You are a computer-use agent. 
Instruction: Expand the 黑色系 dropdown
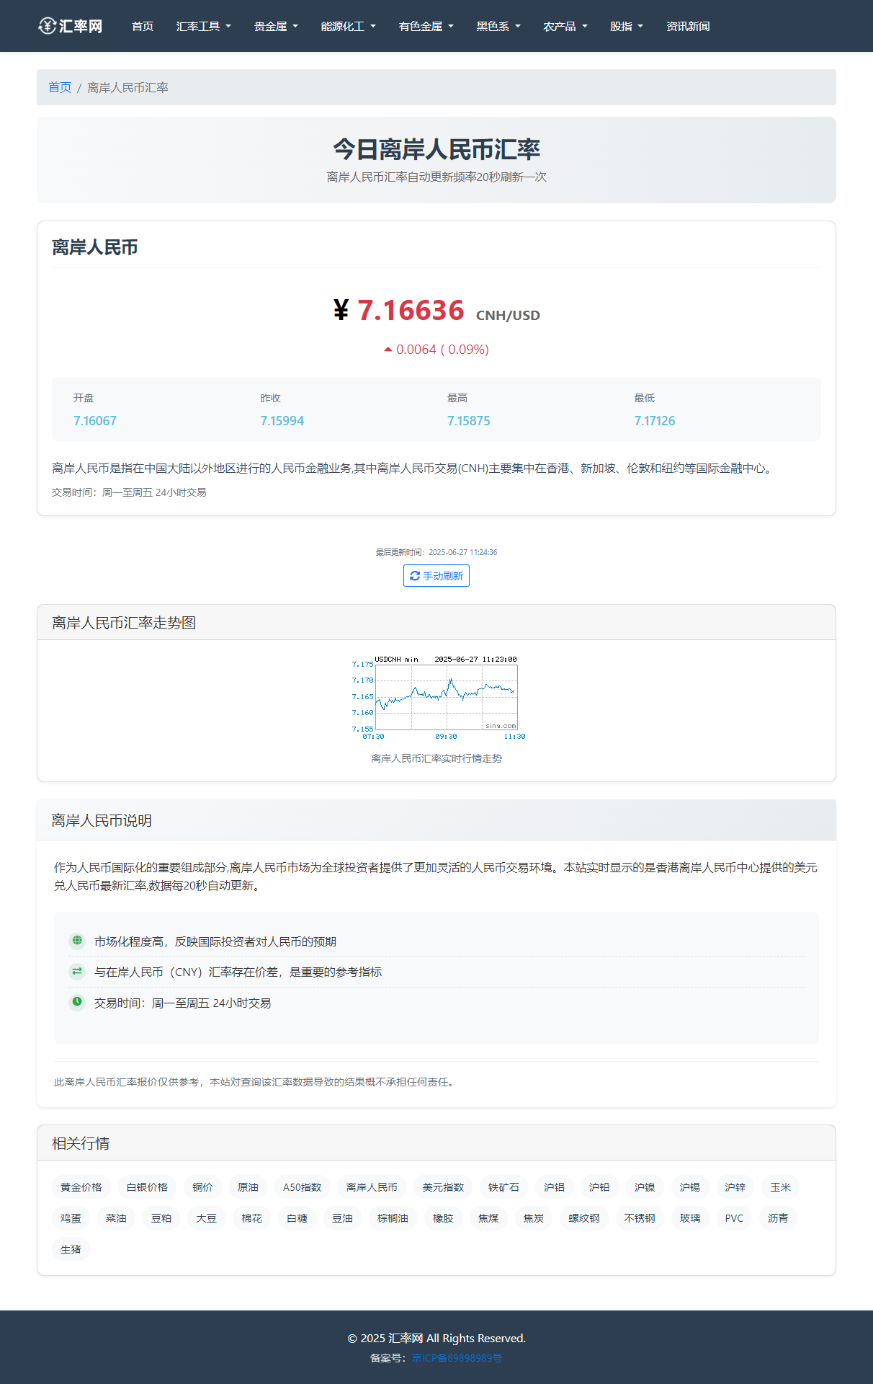pos(498,27)
